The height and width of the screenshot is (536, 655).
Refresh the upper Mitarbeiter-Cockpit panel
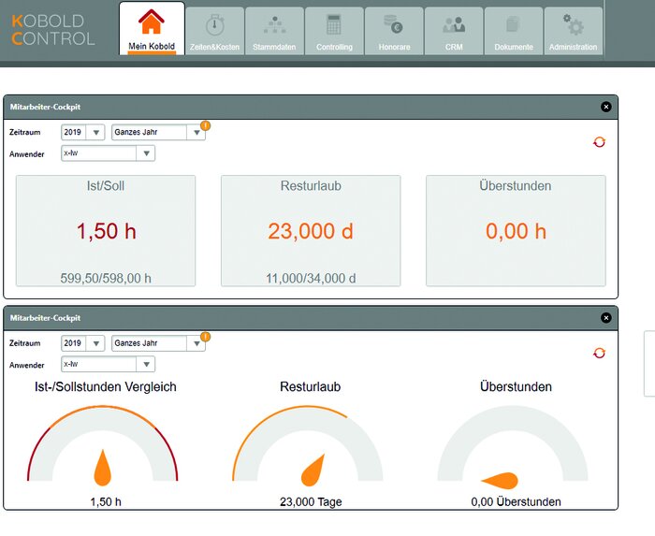click(599, 142)
